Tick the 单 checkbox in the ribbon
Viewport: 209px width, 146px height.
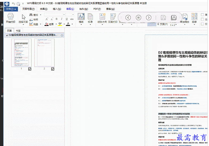pyautogui.click(x=202, y=15)
